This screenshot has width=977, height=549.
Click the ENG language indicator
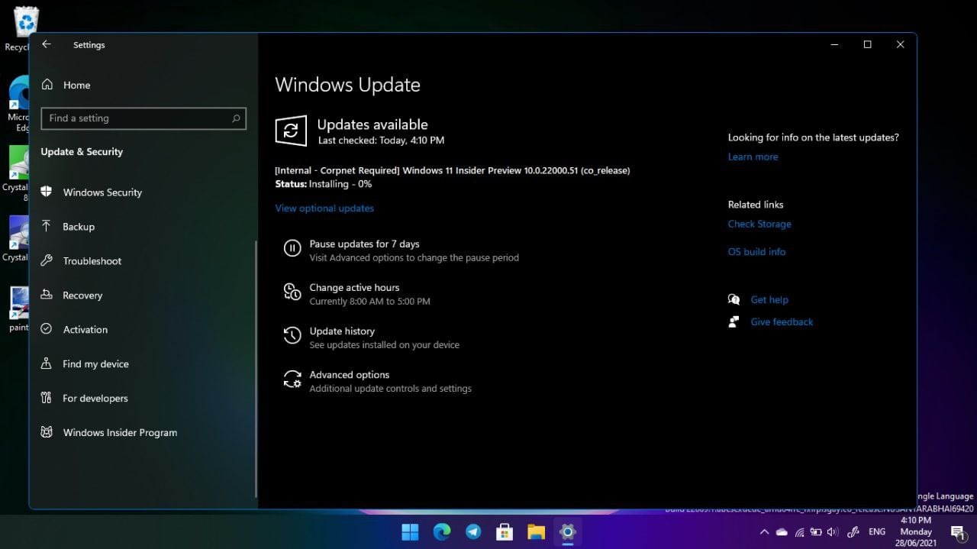tap(877, 532)
